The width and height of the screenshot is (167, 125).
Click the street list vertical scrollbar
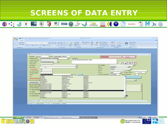tap(125, 87)
